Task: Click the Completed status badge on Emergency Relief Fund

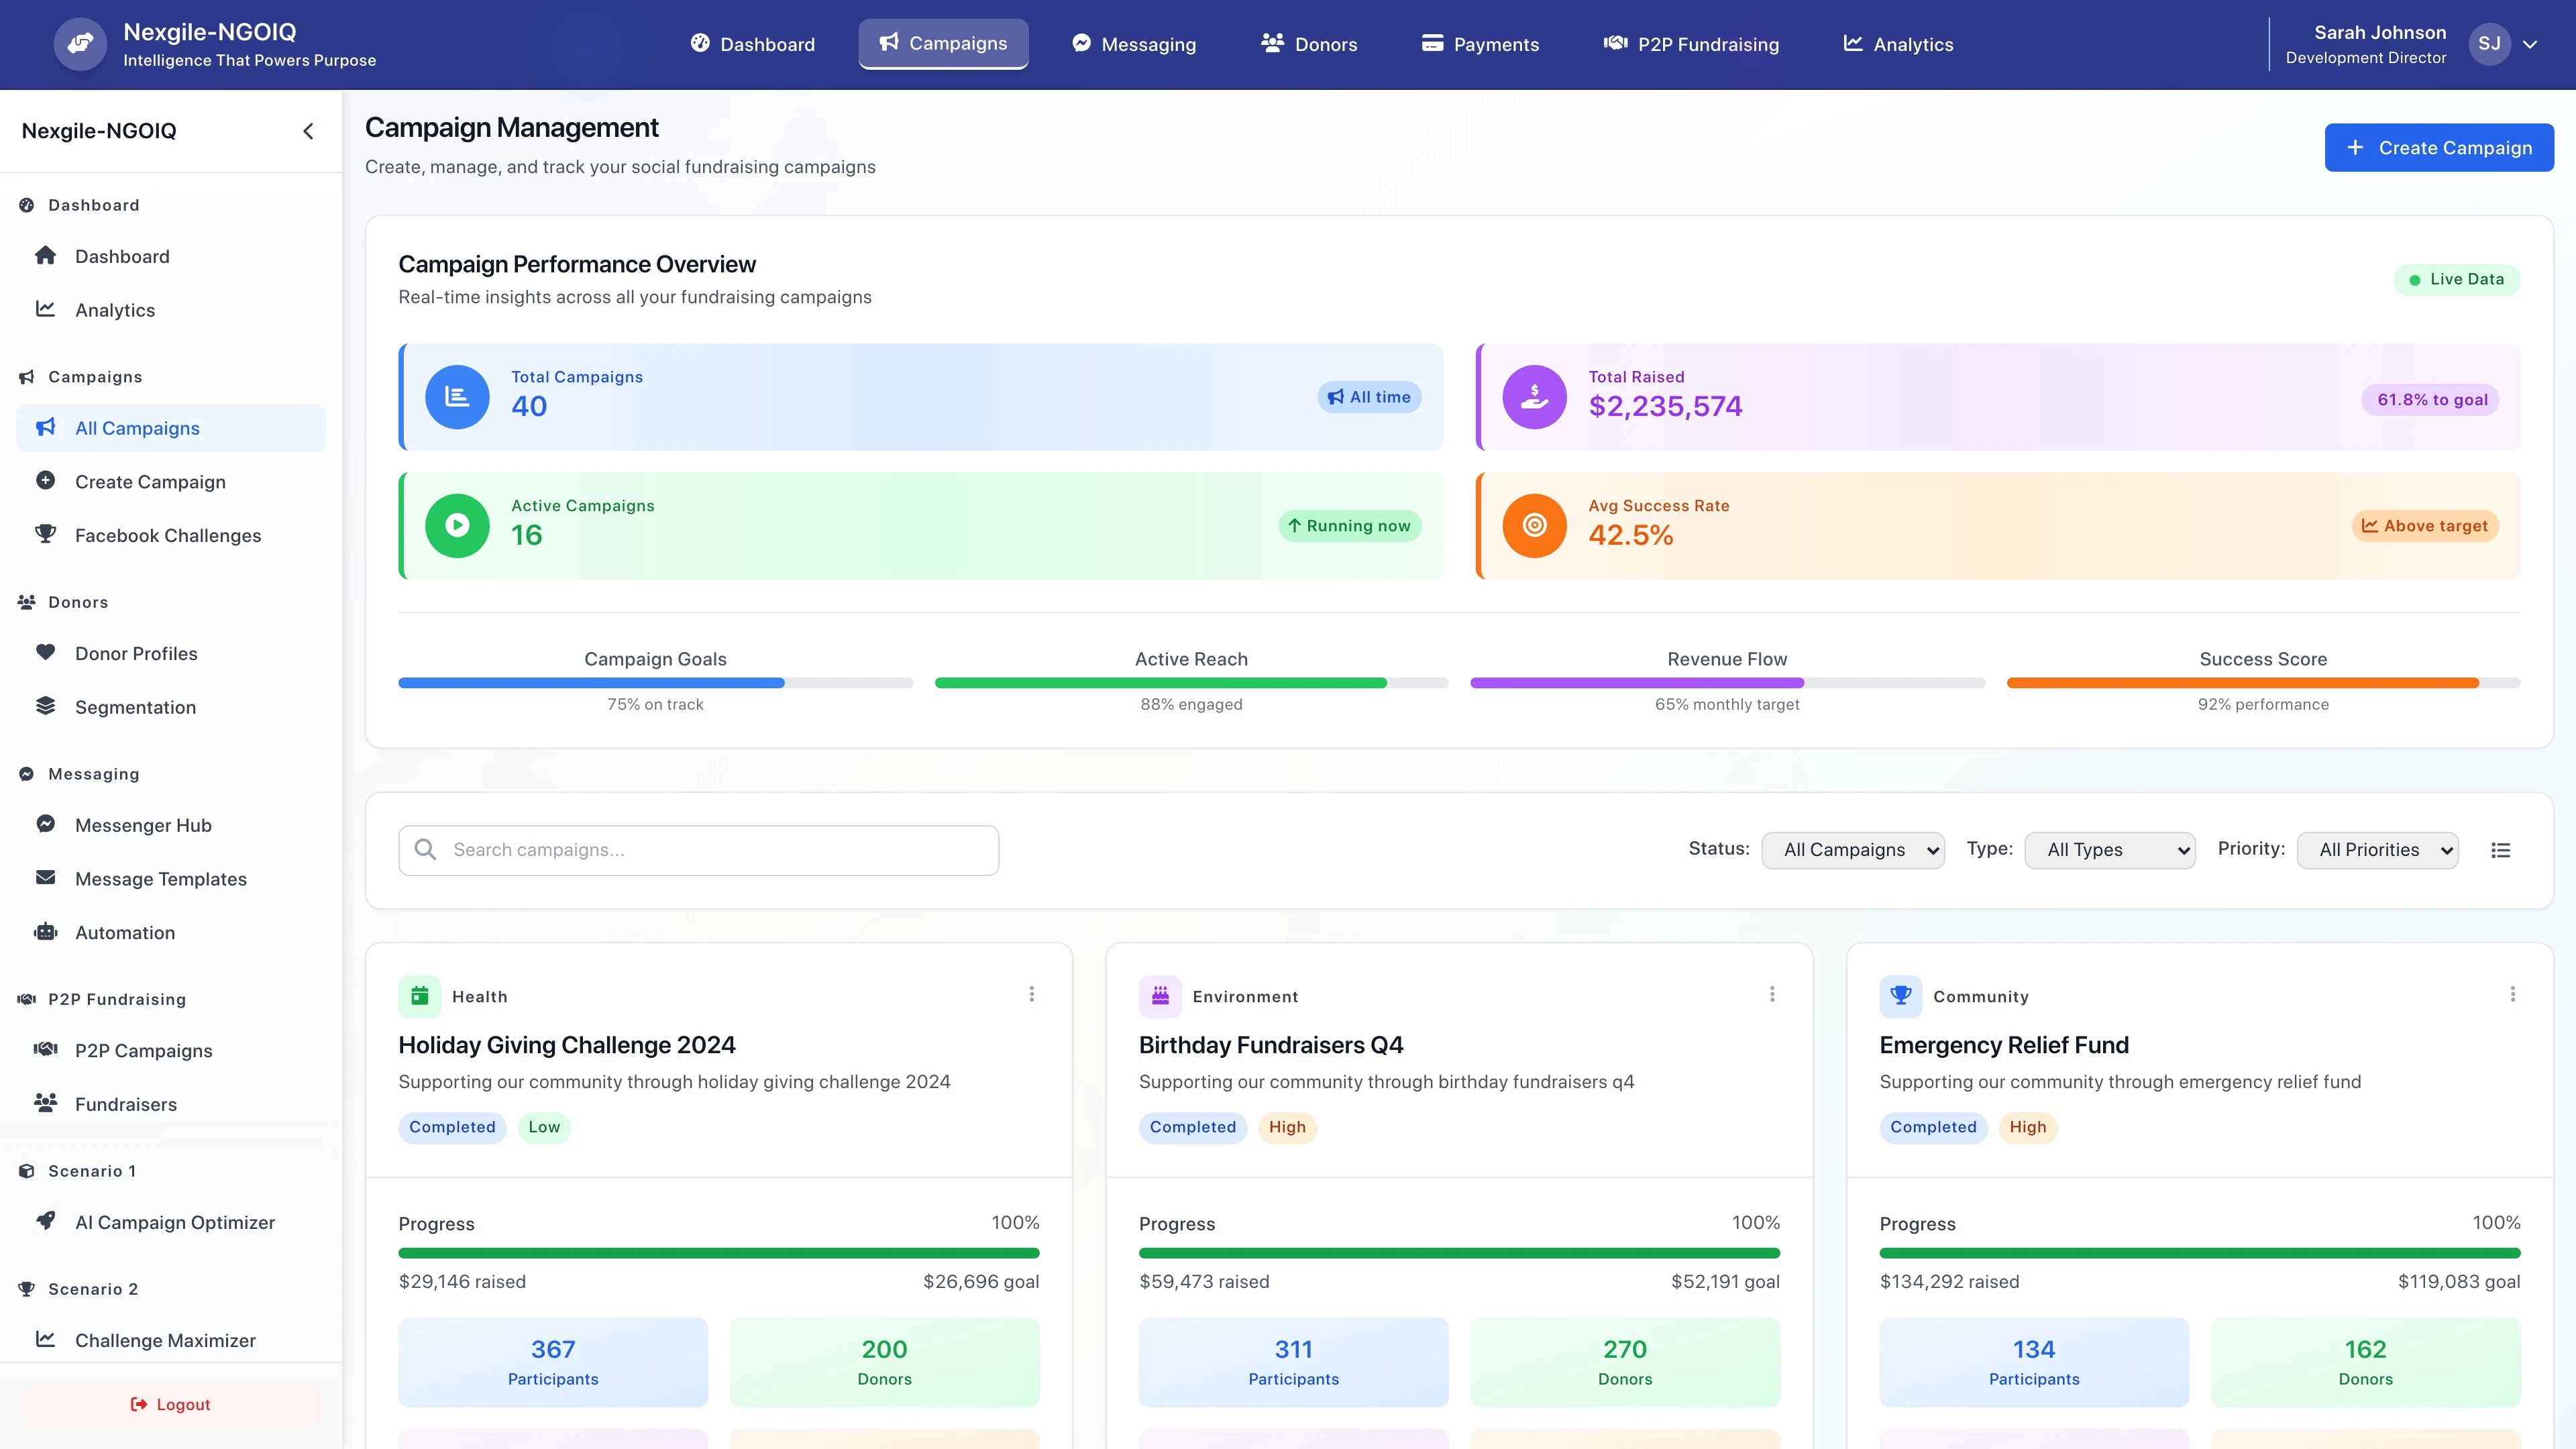Action: point(1932,1127)
